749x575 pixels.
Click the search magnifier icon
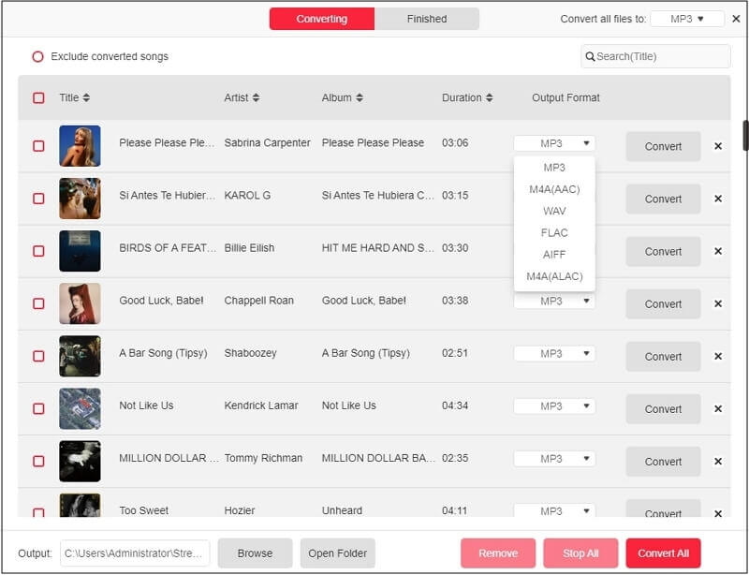point(590,56)
